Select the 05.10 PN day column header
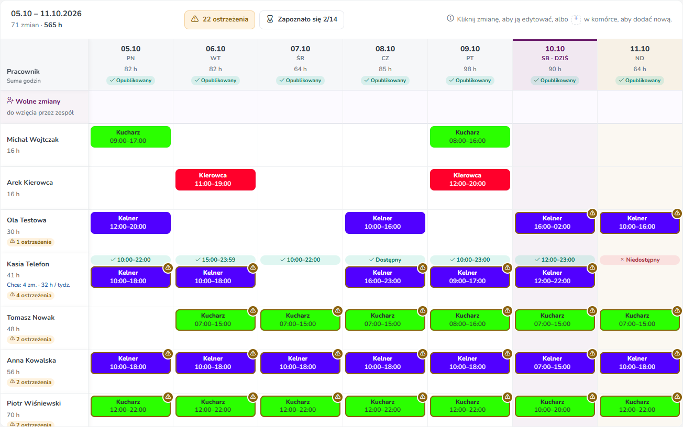 [131, 65]
